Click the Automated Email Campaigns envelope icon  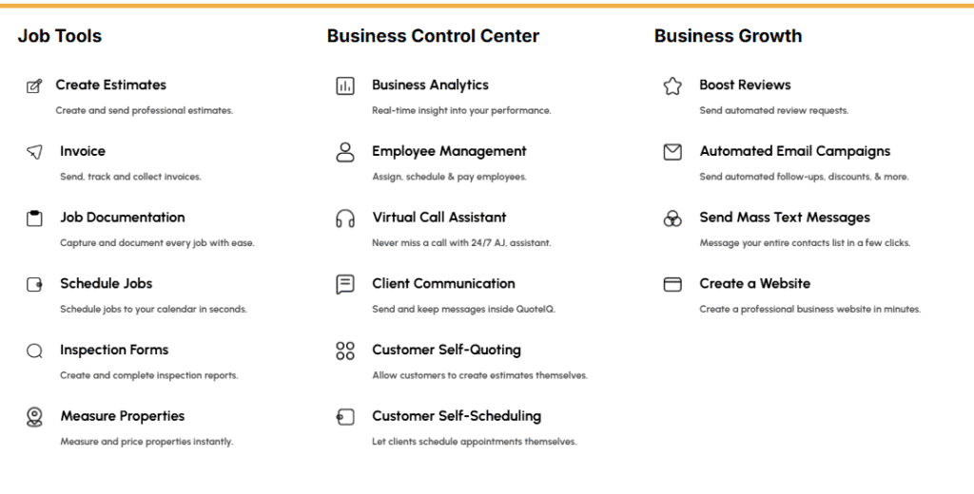click(672, 152)
